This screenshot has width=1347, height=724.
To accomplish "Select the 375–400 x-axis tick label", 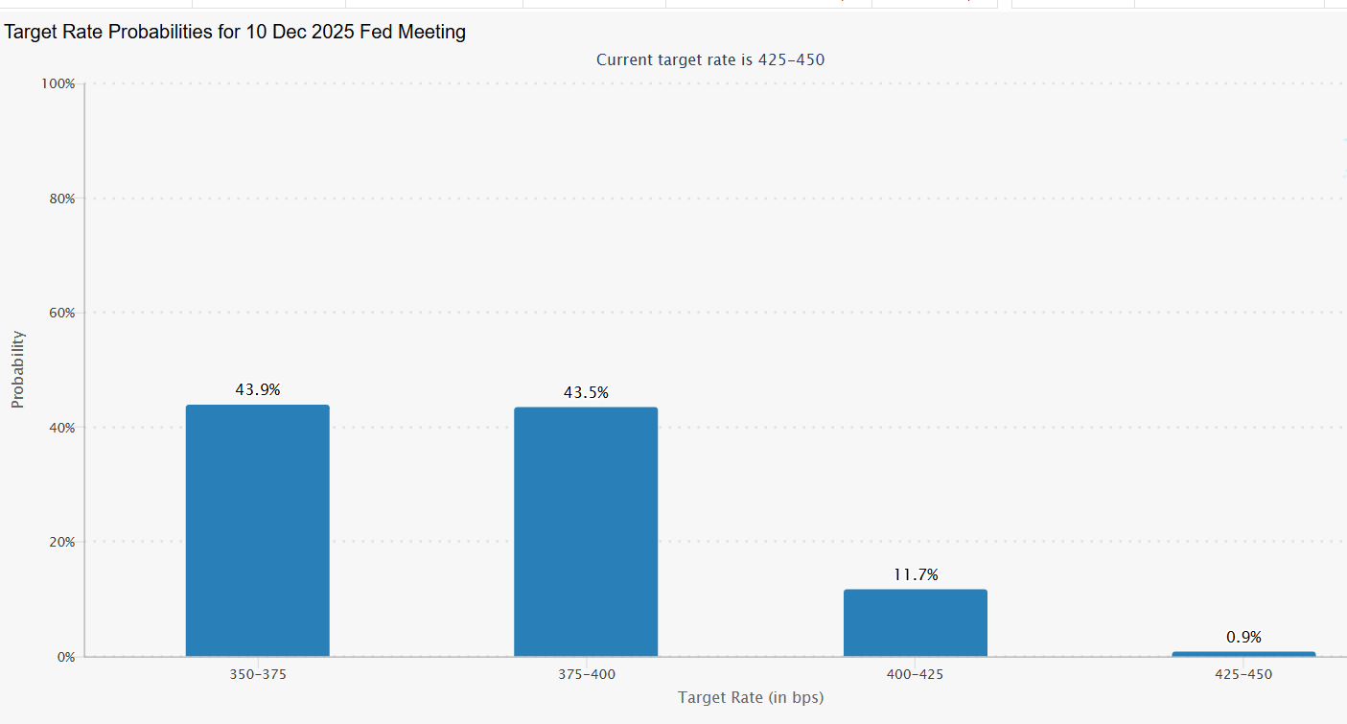I will click(587, 674).
